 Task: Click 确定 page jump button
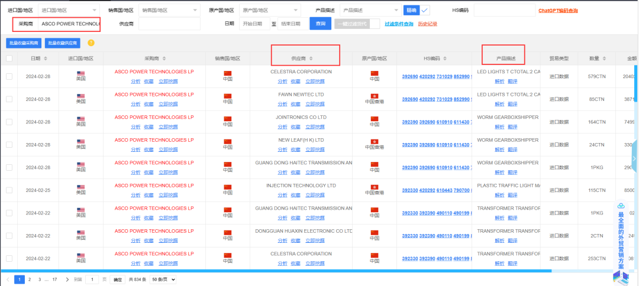pyautogui.click(x=117, y=279)
